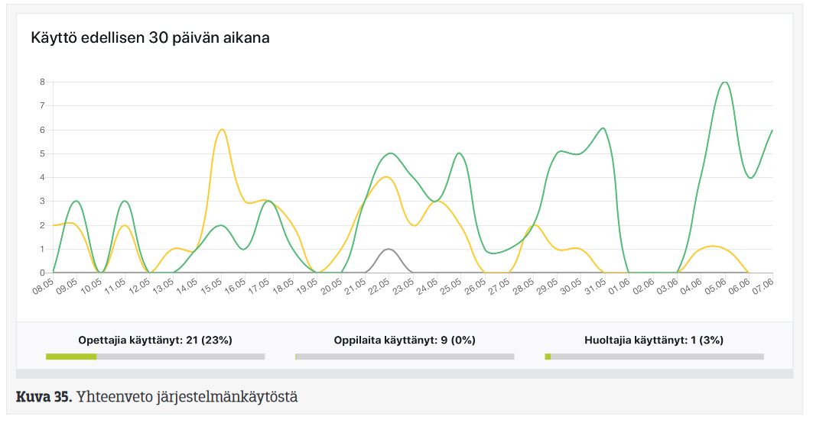The width and height of the screenshot is (813, 426).
Task: Click the green line peak at value 8
Action: 724,82
